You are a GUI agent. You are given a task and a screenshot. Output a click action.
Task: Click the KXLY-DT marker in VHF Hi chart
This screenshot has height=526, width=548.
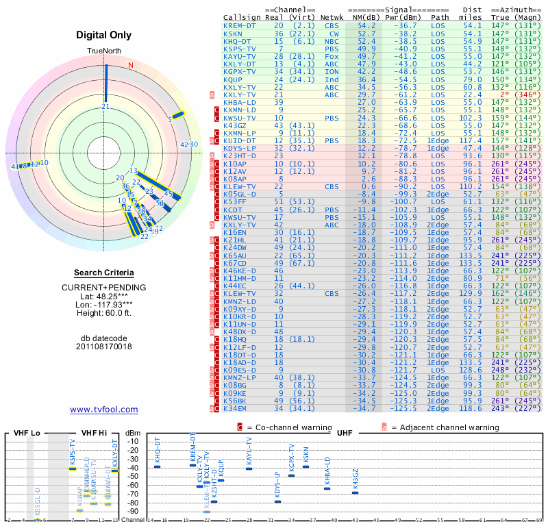click(x=115, y=471)
